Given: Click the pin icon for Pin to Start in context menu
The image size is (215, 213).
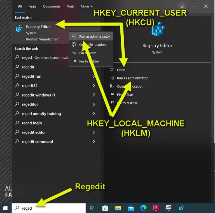Looking at the screenshot, I should tap(74, 53).
